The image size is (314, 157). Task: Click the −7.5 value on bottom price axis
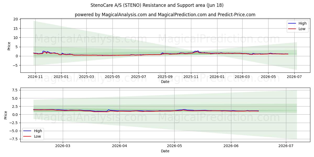[13, 139]
